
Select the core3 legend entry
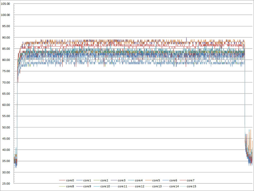click(118, 180)
